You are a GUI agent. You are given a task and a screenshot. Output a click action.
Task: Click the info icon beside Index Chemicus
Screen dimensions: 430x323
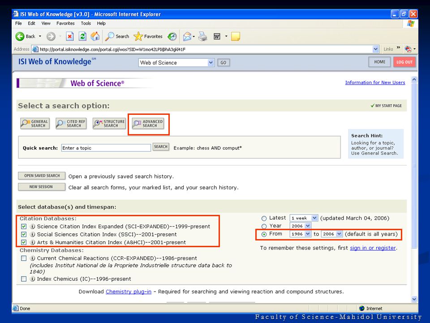point(32,279)
